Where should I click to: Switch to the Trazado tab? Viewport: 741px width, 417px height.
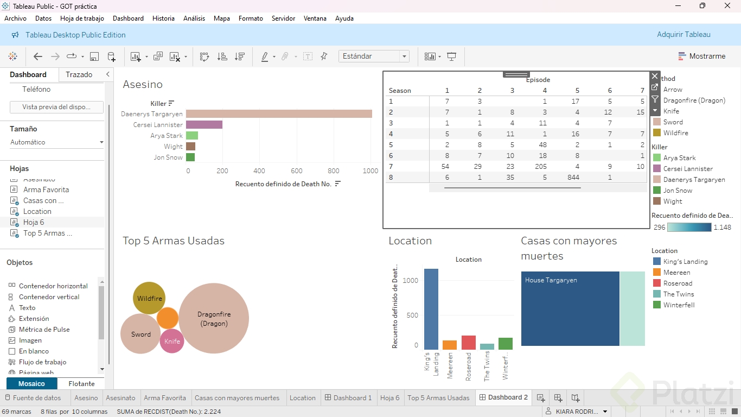tap(79, 74)
